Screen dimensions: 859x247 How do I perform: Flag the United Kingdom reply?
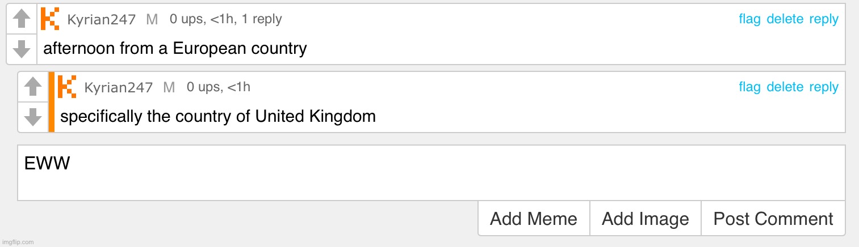(749, 87)
